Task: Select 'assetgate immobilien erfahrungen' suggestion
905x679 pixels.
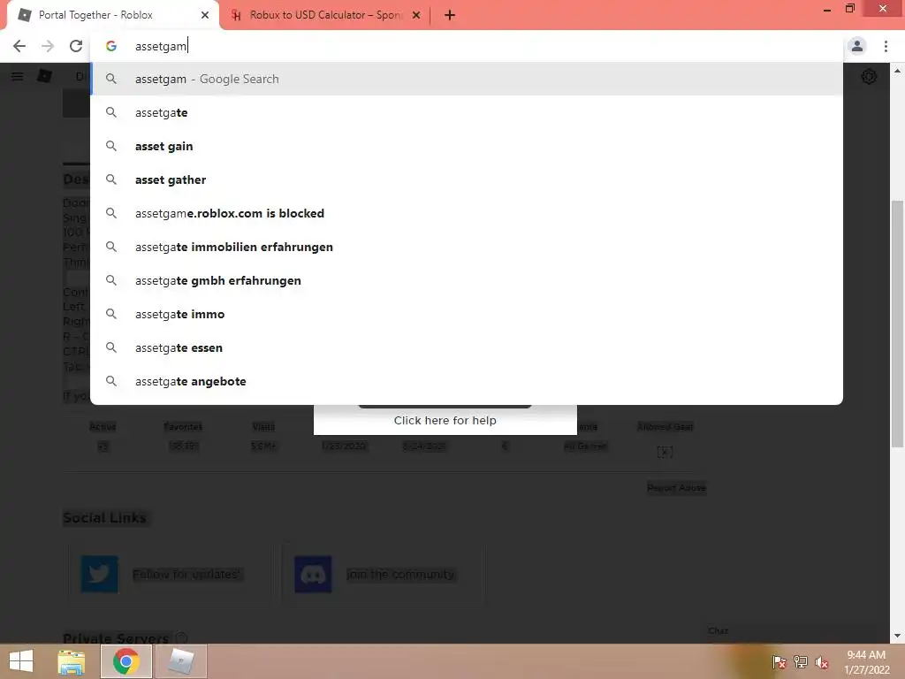Action: 467,247
